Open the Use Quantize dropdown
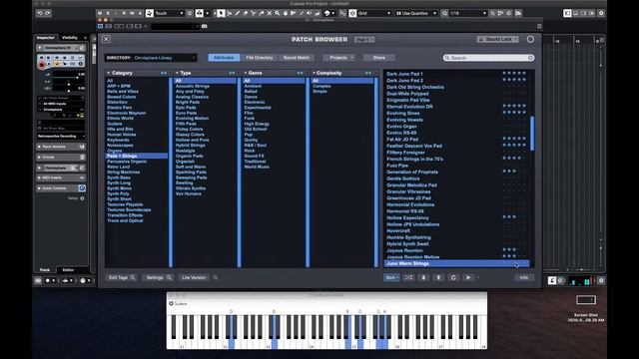Image resolution: width=639 pixels, height=359 pixels. (x=416, y=13)
